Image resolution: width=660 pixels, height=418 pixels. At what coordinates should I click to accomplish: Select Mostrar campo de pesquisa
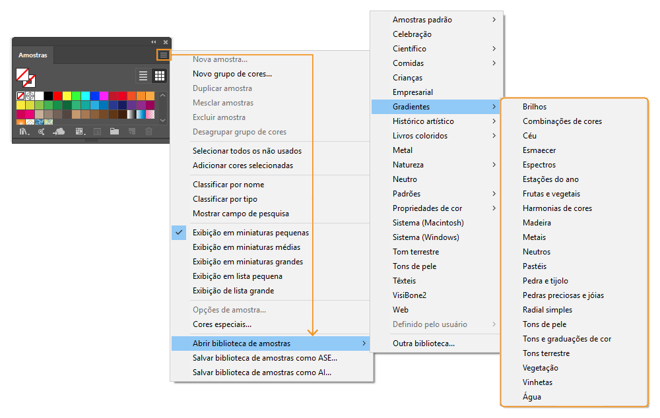click(x=240, y=214)
